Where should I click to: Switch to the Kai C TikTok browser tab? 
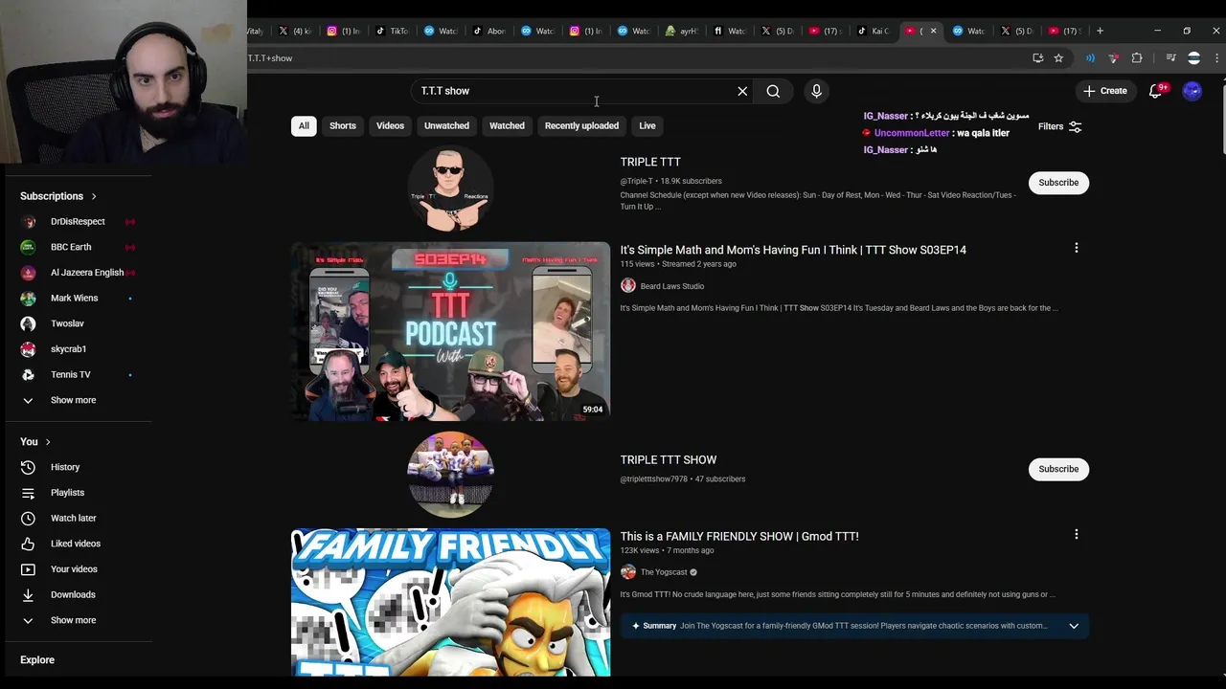874,31
